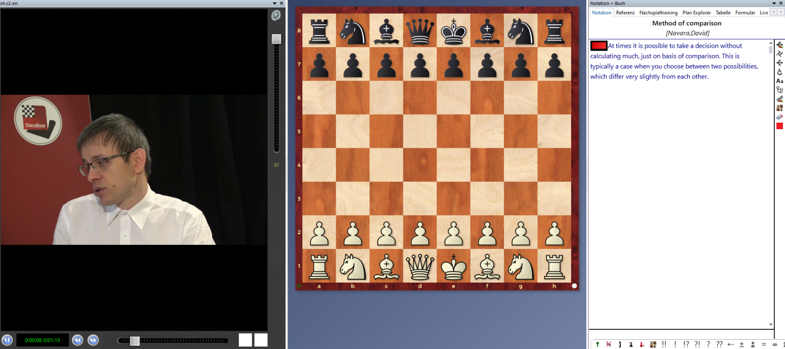Screen dimensions: 785x349
Task: Insert the ?? blunder annotation
Action: 719,344
